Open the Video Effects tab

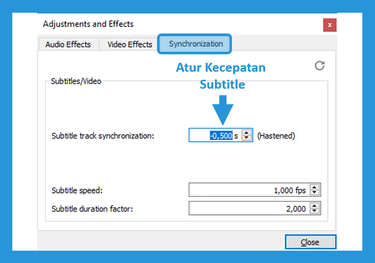click(x=130, y=44)
